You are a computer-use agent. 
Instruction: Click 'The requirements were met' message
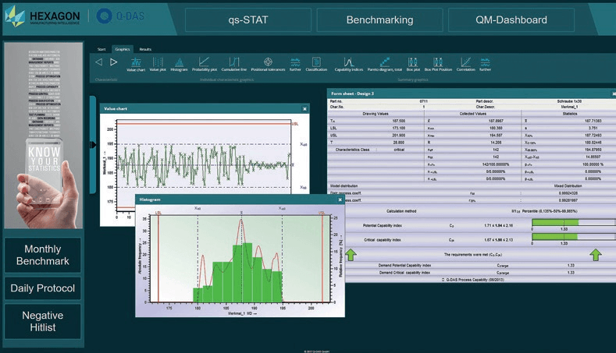[x=472, y=255]
